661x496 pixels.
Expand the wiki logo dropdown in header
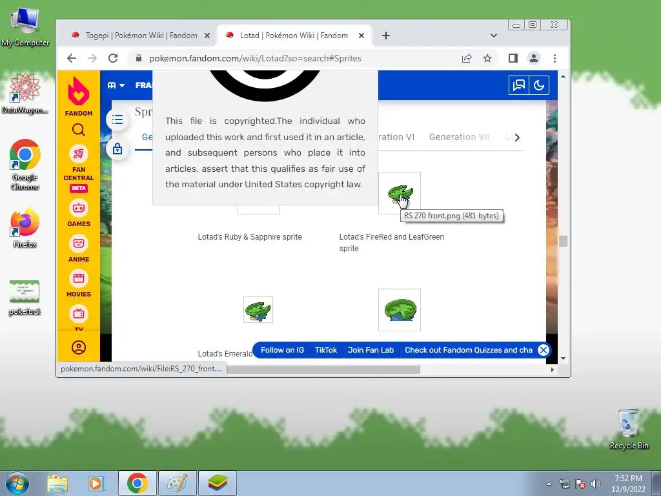point(116,85)
